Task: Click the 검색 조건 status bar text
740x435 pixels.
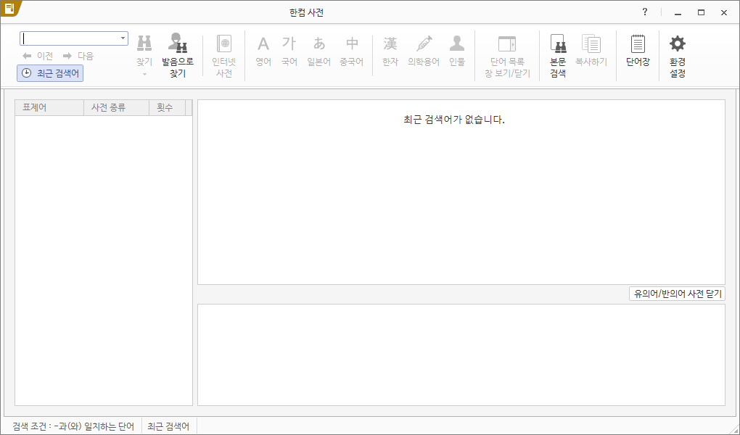Action: coord(73,426)
